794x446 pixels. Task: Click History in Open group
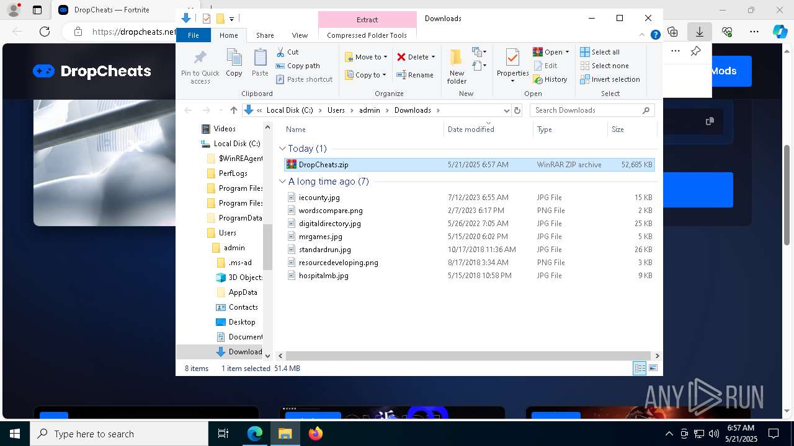click(x=550, y=79)
